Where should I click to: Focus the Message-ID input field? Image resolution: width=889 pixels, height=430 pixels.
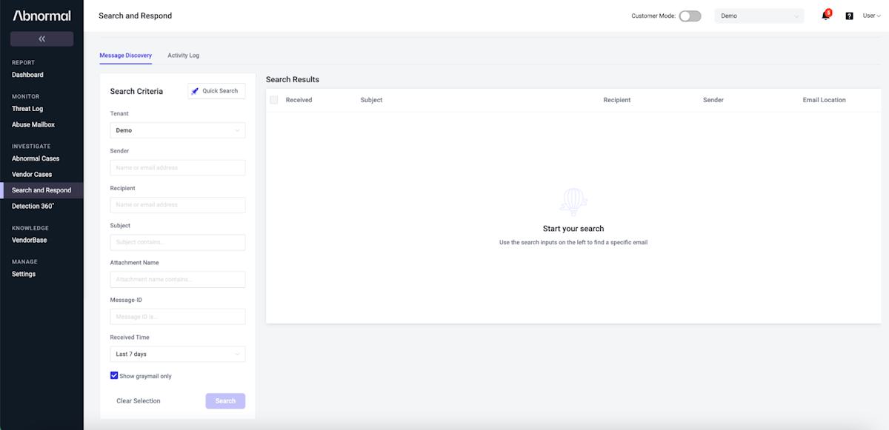click(x=178, y=317)
